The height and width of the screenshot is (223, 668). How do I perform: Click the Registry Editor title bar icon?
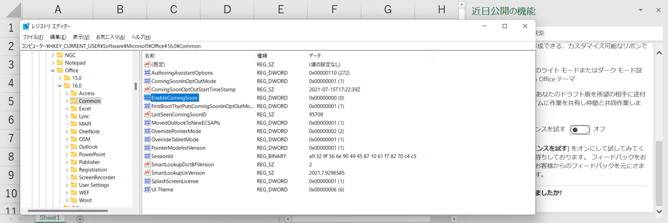(26, 26)
